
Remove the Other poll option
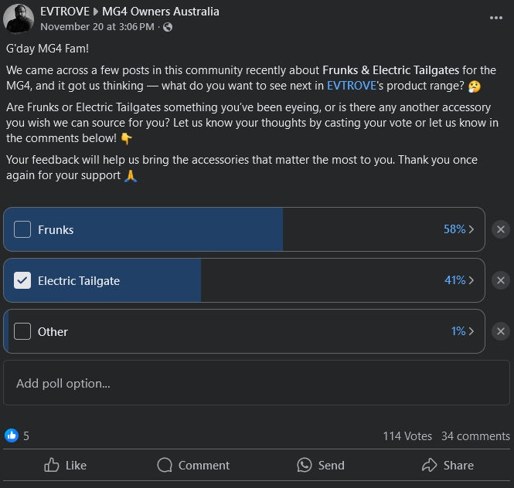[501, 331]
